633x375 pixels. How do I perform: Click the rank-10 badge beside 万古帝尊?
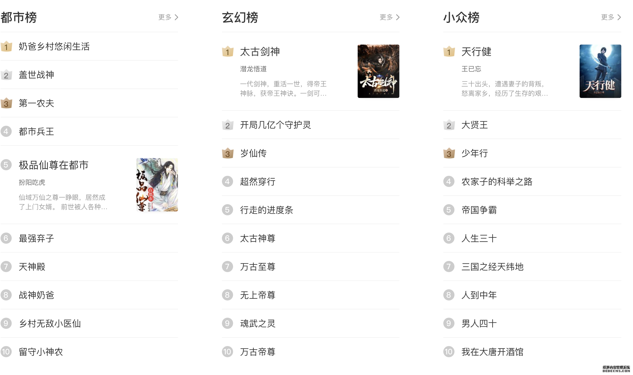click(227, 352)
